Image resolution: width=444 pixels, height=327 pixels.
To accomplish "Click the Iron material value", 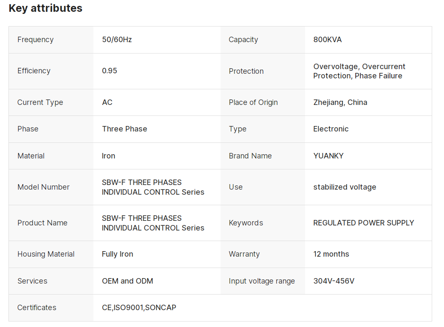I will tap(109, 156).
